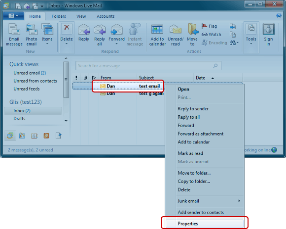Click the Glis (test123) account heading
286x229 pixels.
coord(26,102)
